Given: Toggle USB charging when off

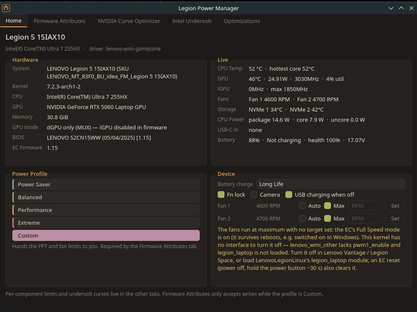Looking at the screenshot, I should [289, 195].
